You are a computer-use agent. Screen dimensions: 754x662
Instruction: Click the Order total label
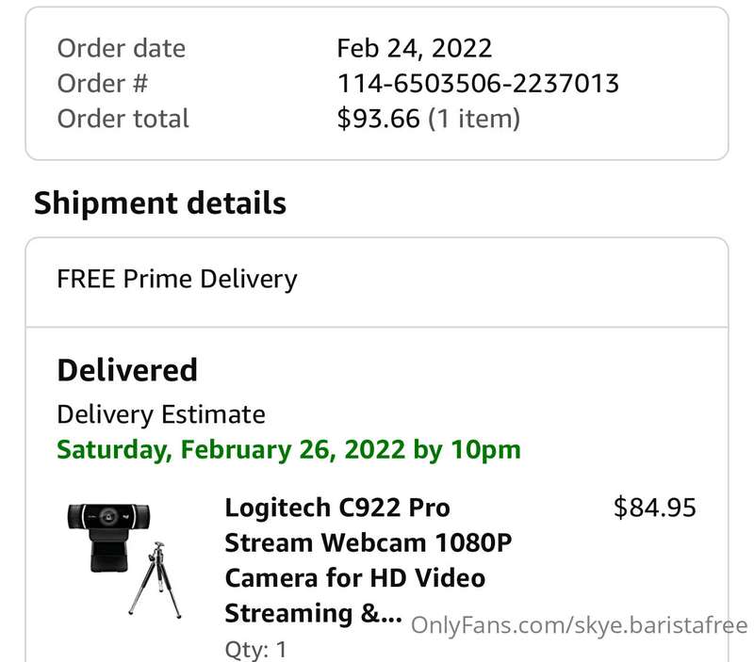tap(123, 119)
